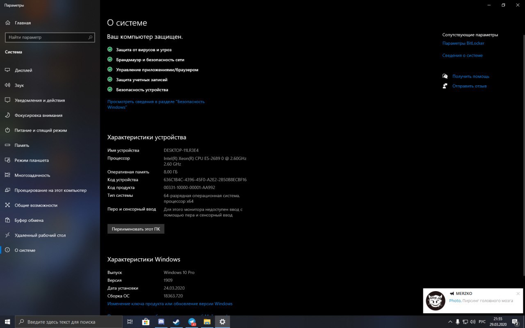
Task: Open the MERZKO Telegram notification
Action: [x=473, y=301]
